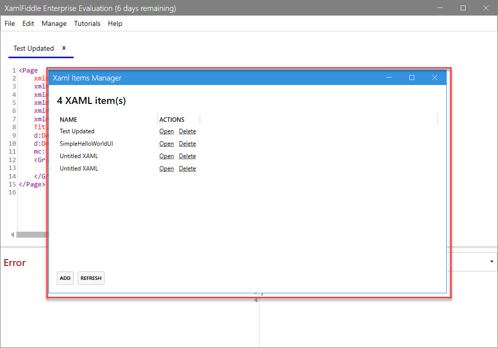Click the editor scrollbar left arrow
The width and height of the screenshot is (498, 348).
click(x=12, y=235)
